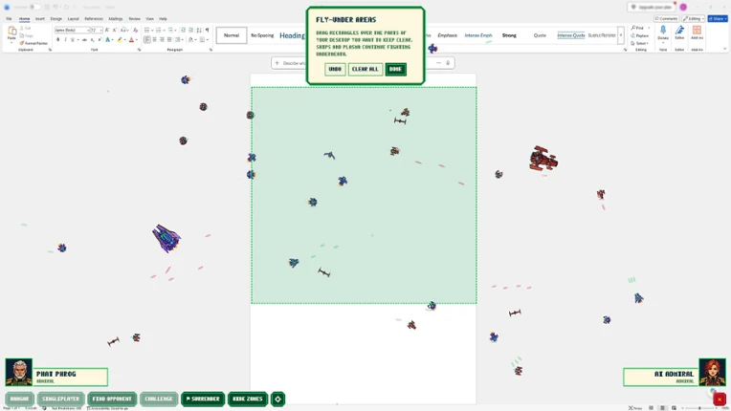Click the Multilevel List icon
Screen dimensions: 731x411
tap(170, 30)
